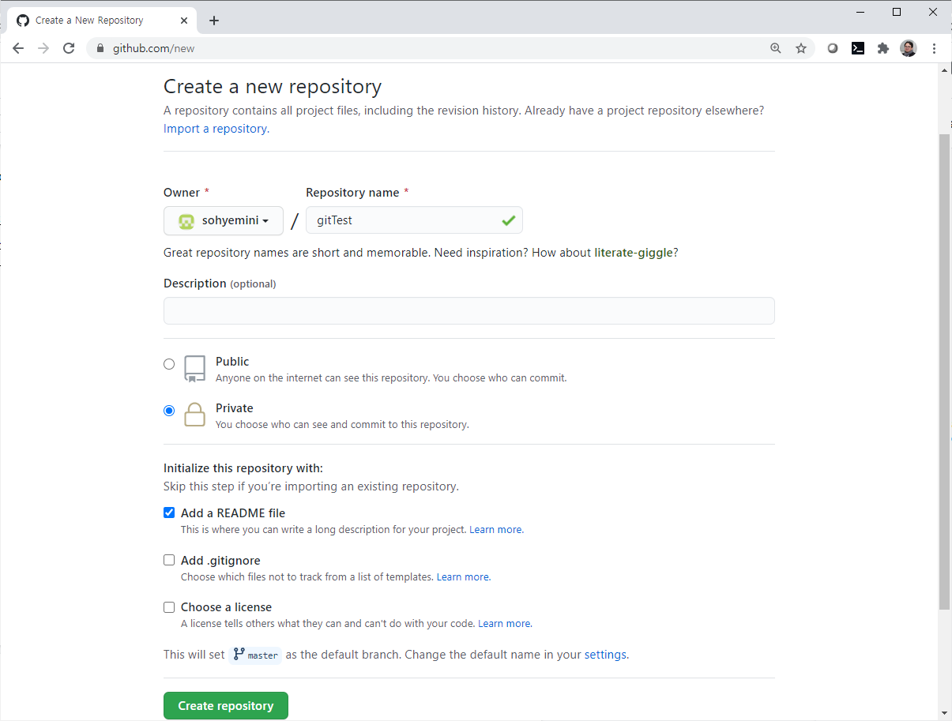This screenshot has height=721, width=952.
Task: Click the Private lock icon
Action: [x=194, y=415]
